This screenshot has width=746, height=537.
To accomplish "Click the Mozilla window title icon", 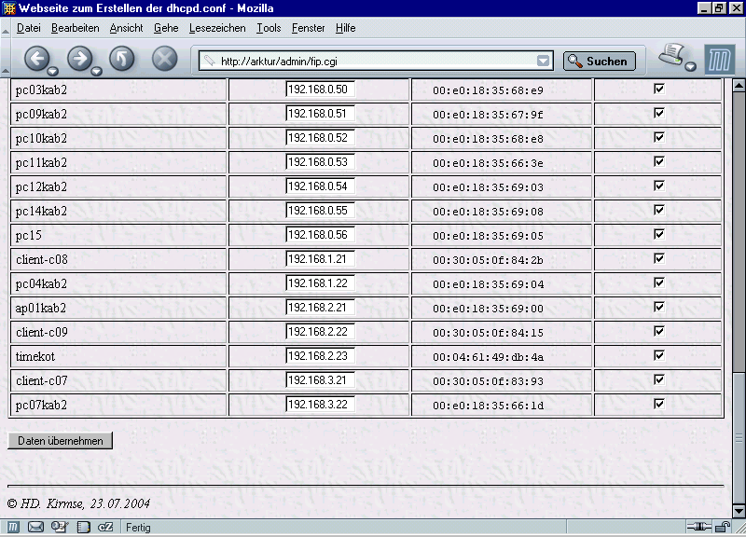I will pyautogui.click(x=9, y=8).
